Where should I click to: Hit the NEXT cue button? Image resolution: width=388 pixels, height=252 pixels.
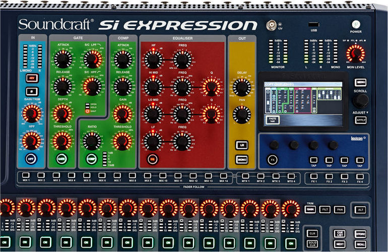(340, 244)
